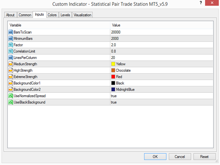Click the double-type icon beside Factor
This screenshot has height=165, width=220.
pyautogui.click(x=11, y=45)
